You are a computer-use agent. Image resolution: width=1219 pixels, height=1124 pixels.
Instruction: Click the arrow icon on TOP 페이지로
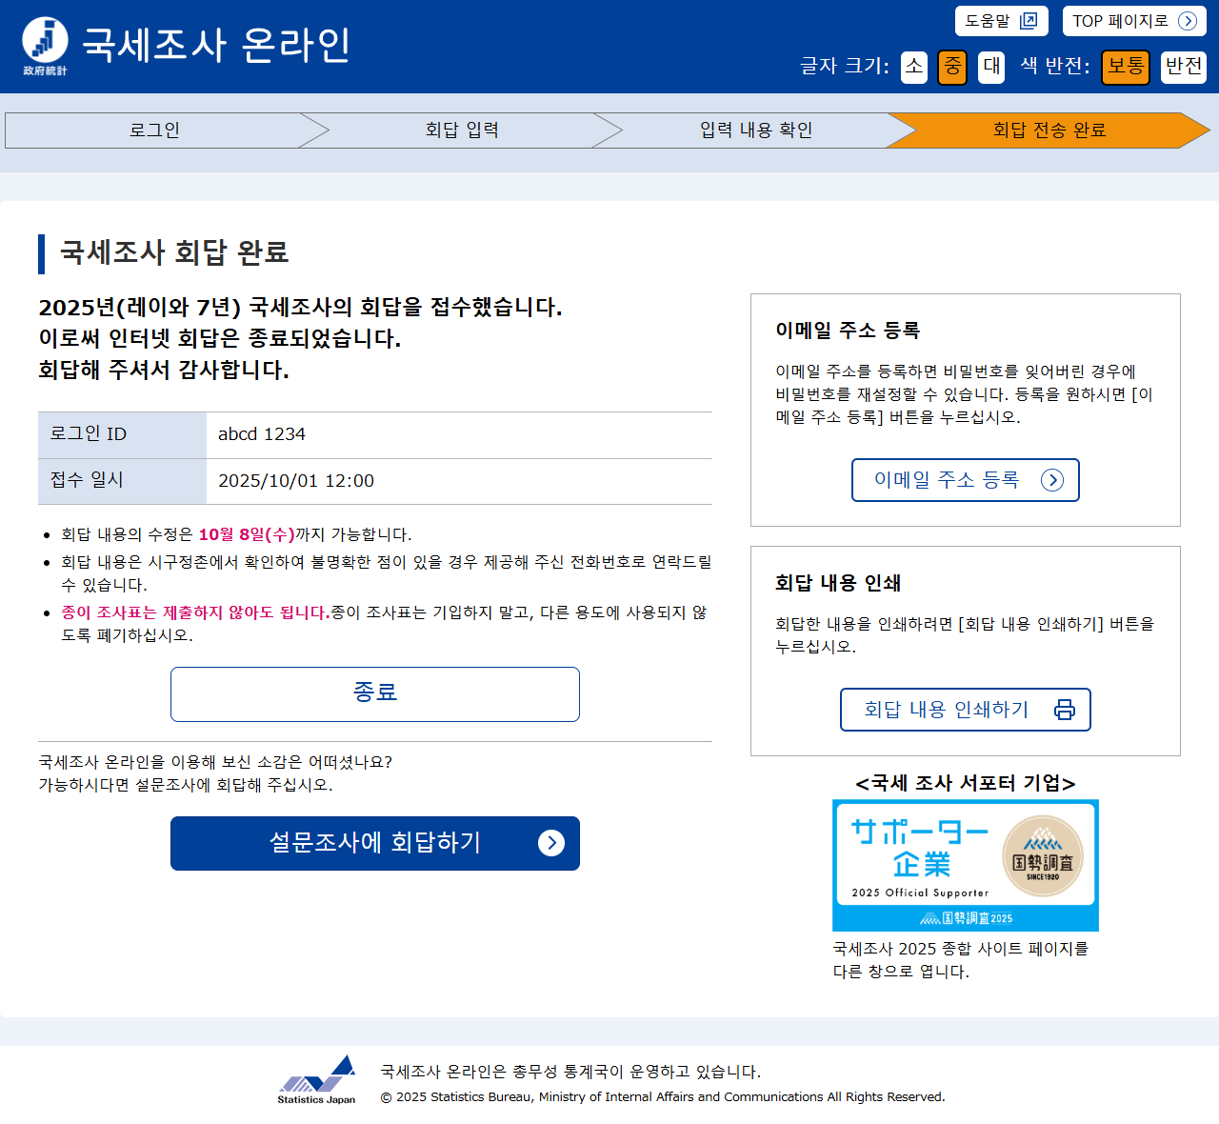click(x=1187, y=21)
